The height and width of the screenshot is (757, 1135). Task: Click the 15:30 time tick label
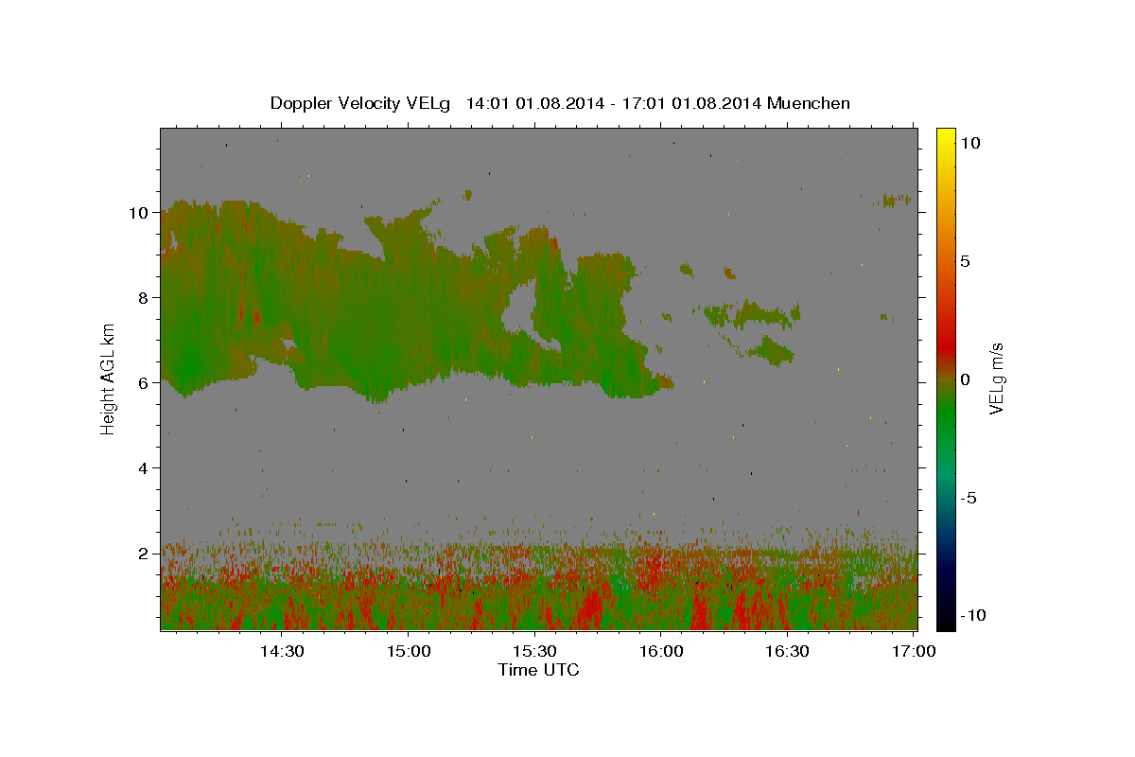[x=533, y=651]
